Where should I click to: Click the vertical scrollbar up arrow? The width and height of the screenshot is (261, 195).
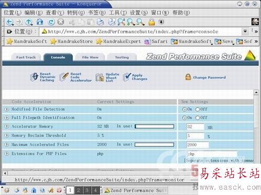[x=256, y=92]
